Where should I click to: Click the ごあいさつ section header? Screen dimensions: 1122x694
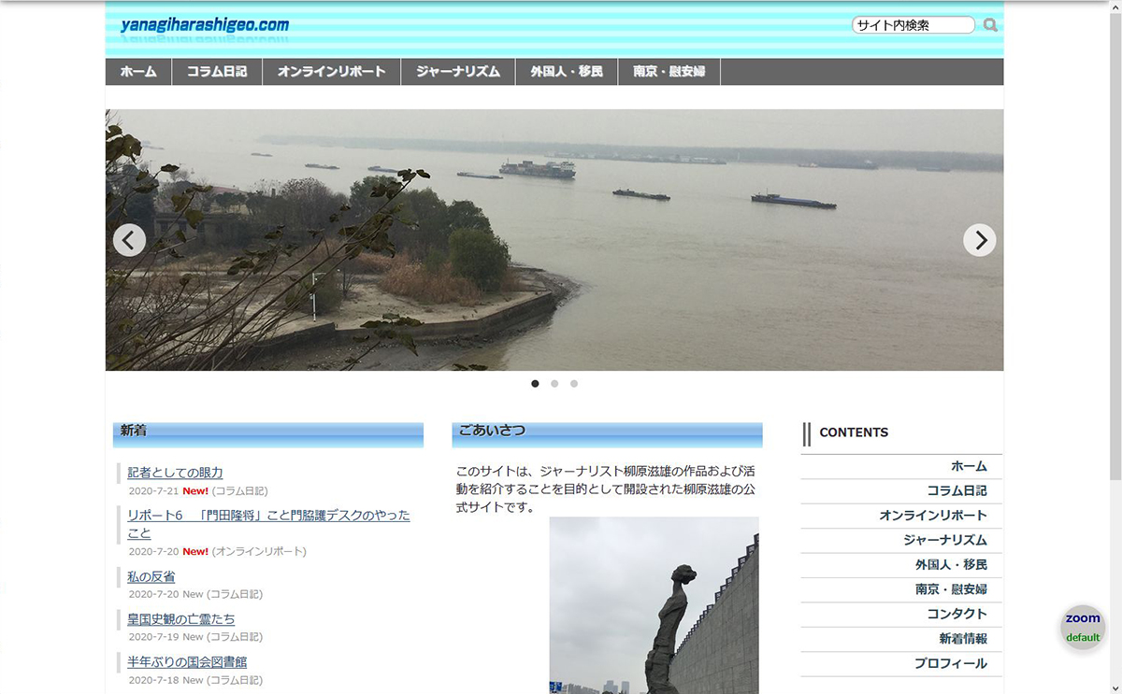click(x=608, y=435)
